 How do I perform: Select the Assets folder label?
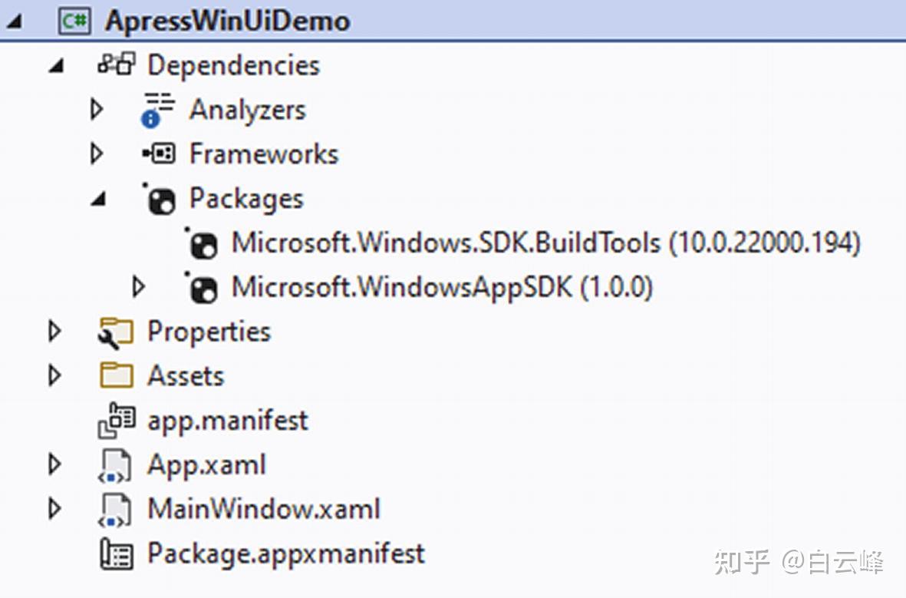coord(186,376)
